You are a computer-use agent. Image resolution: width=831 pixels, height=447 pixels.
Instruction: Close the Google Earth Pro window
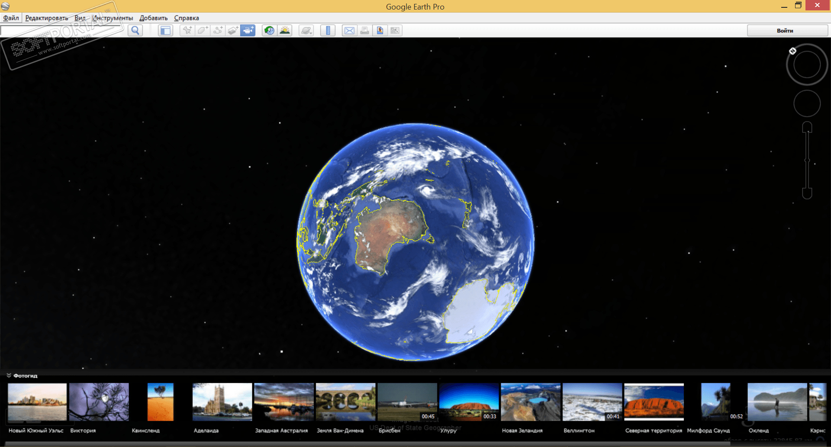817,5
